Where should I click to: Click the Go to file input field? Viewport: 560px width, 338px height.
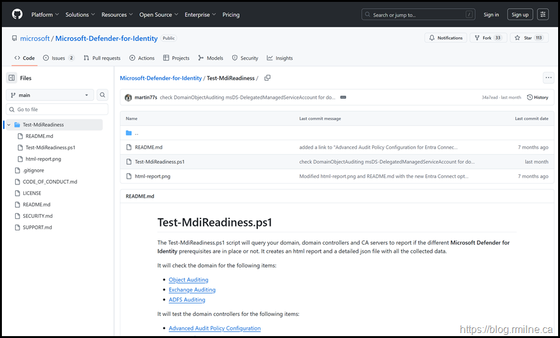pos(57,110)
